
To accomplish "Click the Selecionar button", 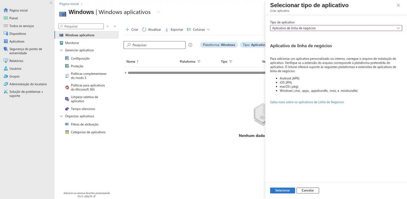I will pyautogui.click(x=282, y=191).
